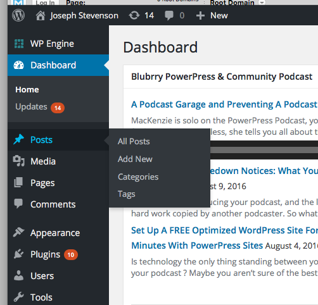Open the Updates submenu item

(31, 107)
